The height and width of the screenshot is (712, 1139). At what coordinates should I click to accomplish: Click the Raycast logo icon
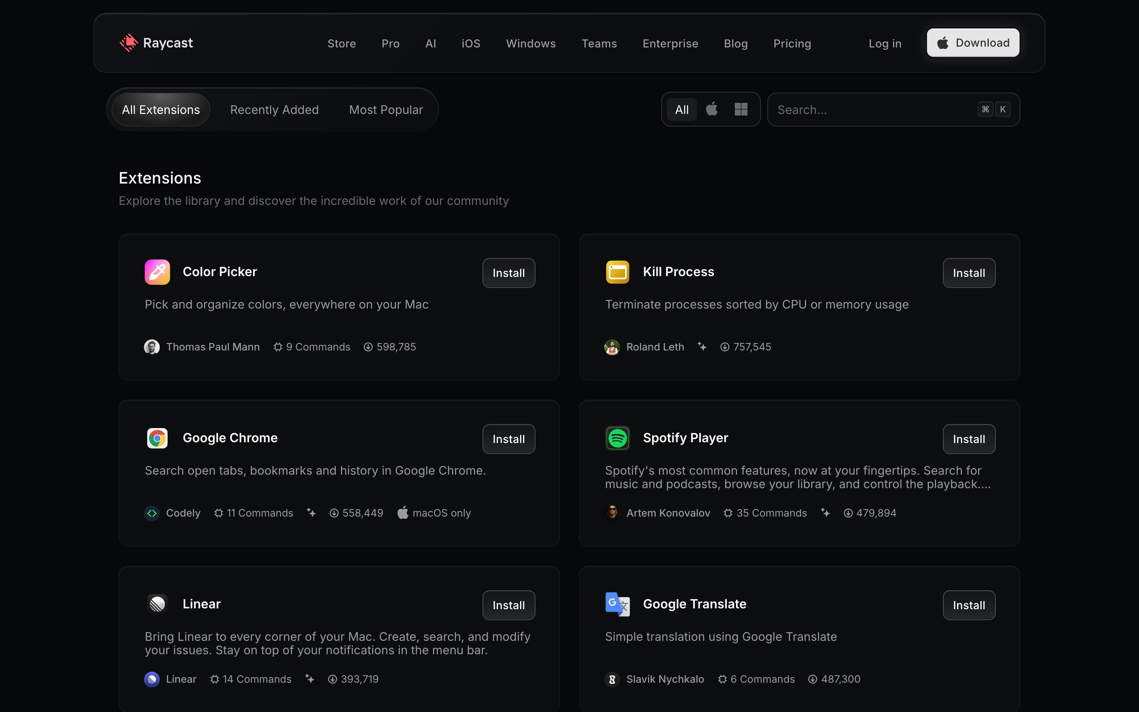(129, 43)
